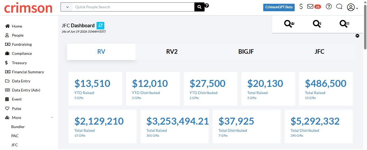Click the page vertical scrollbar
Image resolution: width=367 pixels, height=150 pixels.
pyautogui.click(x=365, y=75)
